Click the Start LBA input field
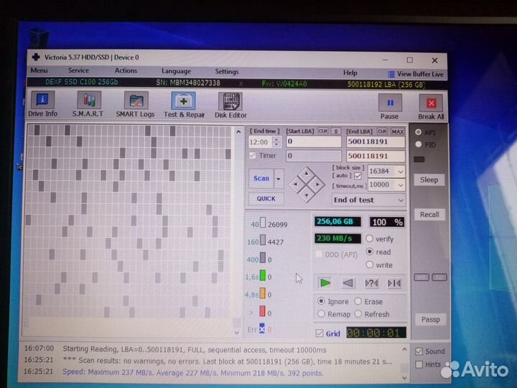 coord(313,142)
